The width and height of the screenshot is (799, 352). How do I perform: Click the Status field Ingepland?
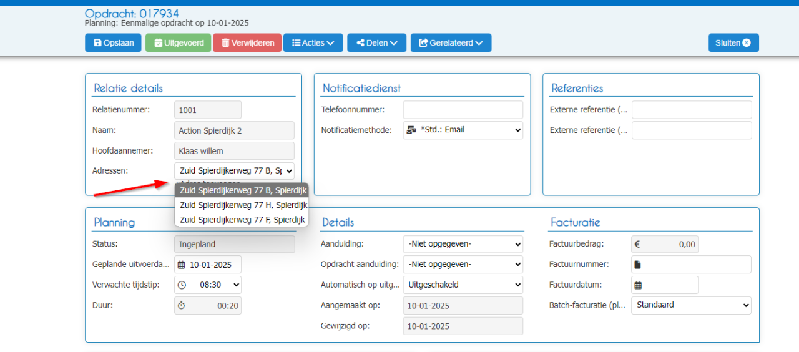[234, 244]
